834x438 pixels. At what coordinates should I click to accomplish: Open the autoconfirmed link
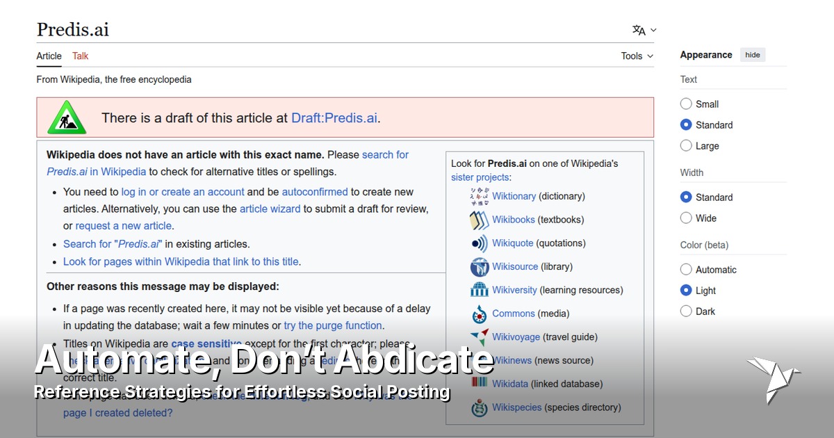point(315,192)
